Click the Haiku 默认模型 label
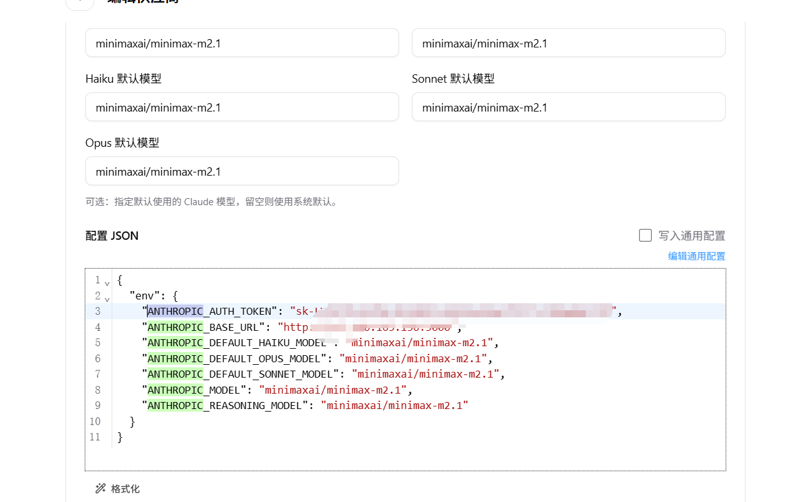The width and height of the screenshot is (793, 502). click(123, 79)
